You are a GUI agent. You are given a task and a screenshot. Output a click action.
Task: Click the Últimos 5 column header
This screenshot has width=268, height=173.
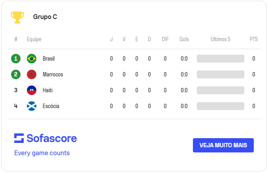point(221,39)
